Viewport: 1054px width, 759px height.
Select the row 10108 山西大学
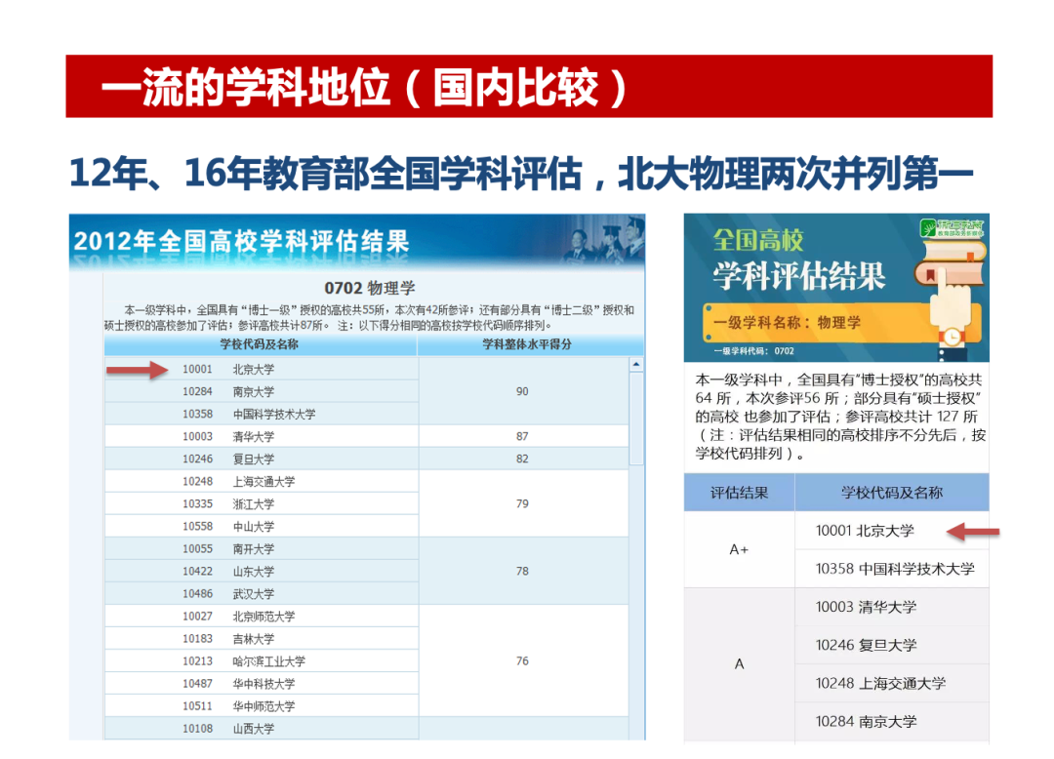pos(262,729)
